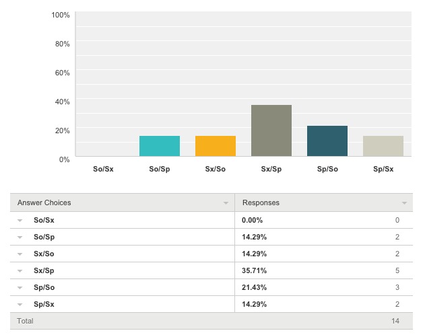The width and height of the screenshot is (423, 335).
Task: Expand the So/Sp row arrow
Action: point(20,237)
